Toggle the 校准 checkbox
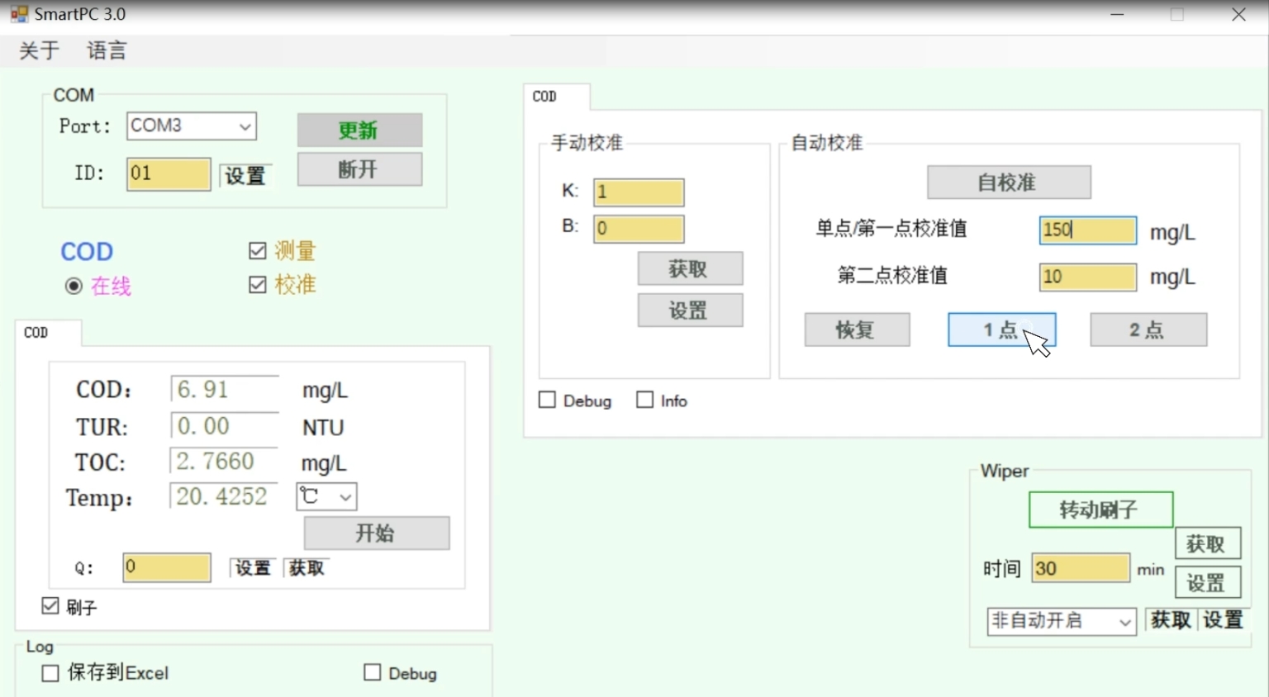Viewport: 1269px width, 697px height. 258,285
